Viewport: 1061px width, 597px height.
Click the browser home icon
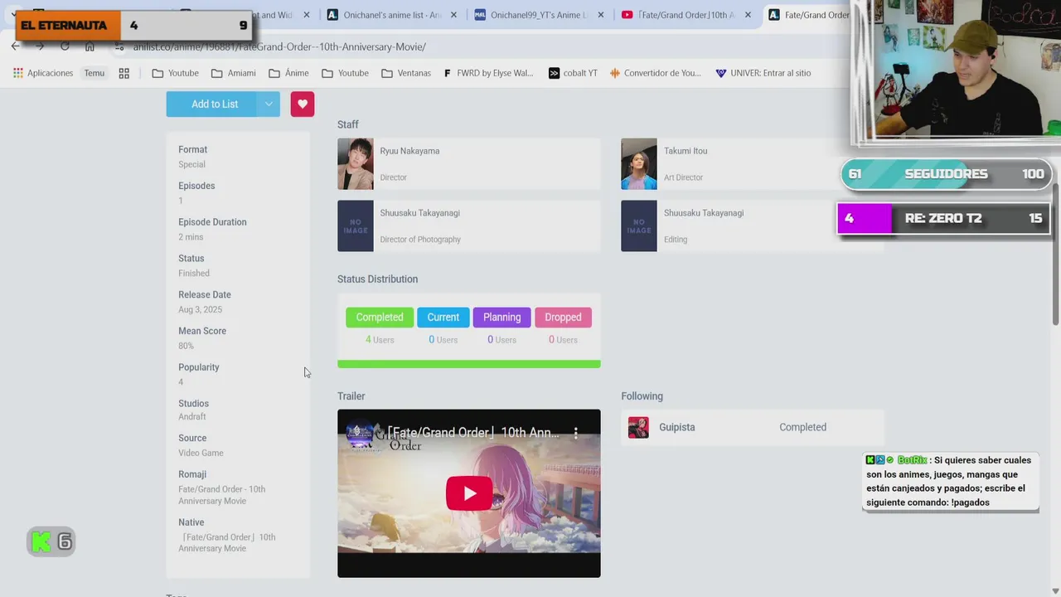click(x=90, y=46)
